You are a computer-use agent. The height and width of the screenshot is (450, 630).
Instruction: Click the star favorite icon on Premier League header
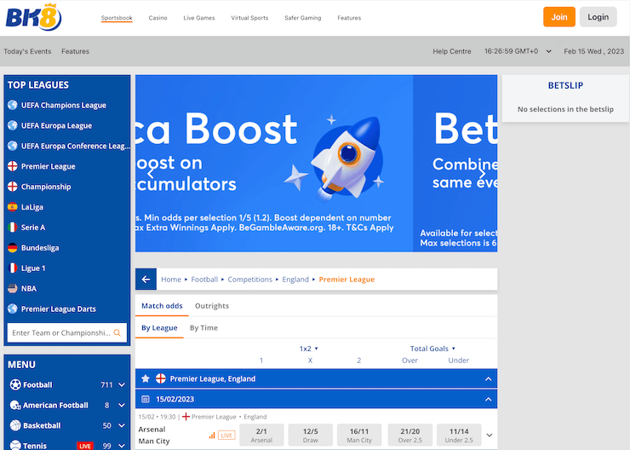(x=146, y=378)
